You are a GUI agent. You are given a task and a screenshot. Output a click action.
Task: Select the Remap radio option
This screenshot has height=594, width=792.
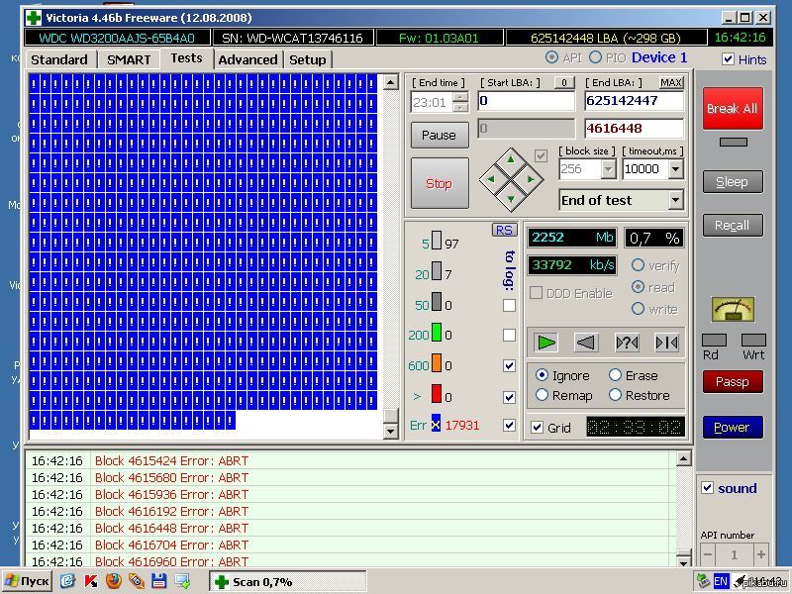(542, 395)
